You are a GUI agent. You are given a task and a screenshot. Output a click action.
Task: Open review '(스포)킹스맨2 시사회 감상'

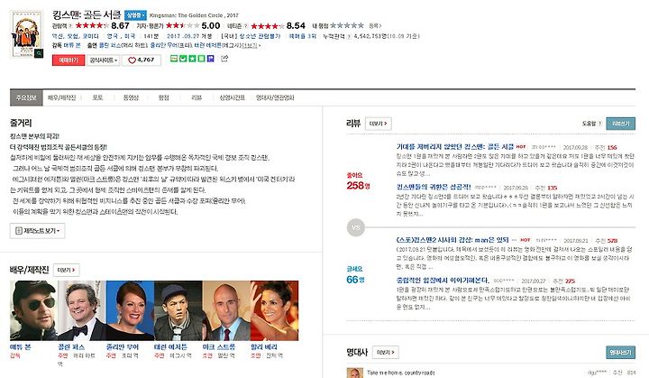(452, 240)
